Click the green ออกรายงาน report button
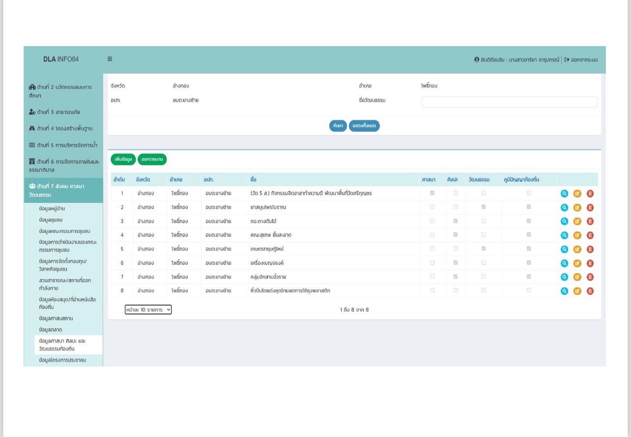Viewport: 631px width, 437px height. 152,159
